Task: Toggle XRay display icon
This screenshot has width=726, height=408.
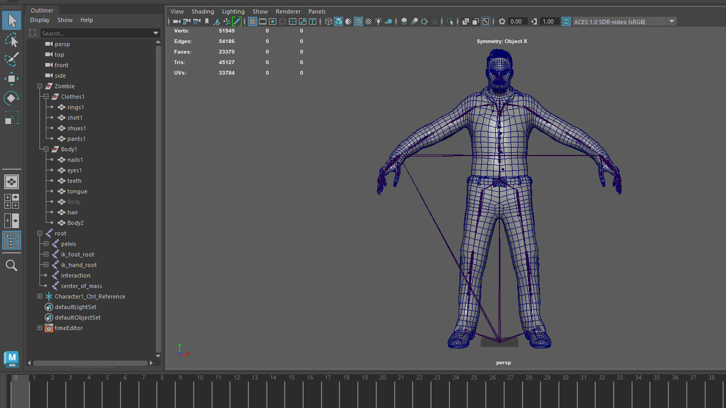Action: 466,22
